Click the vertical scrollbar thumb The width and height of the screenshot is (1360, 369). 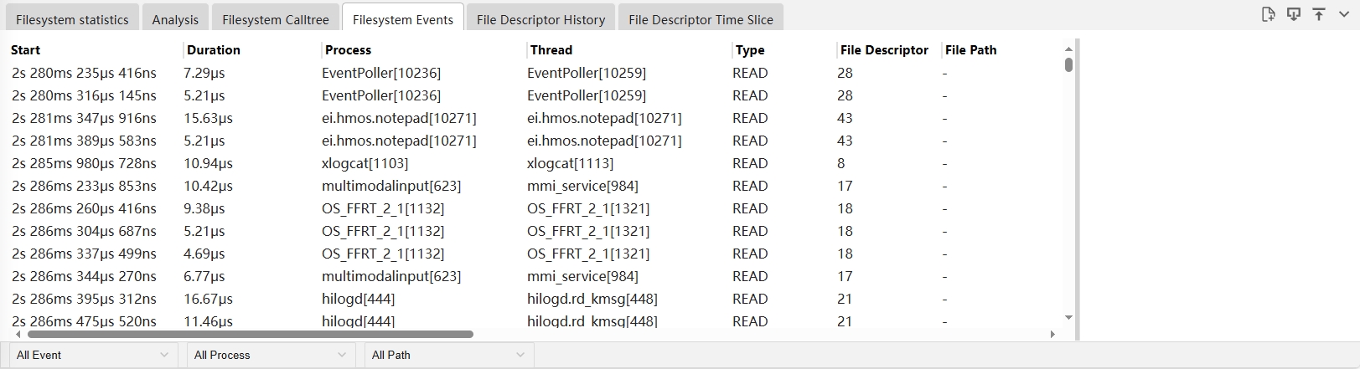(1068, 64)
